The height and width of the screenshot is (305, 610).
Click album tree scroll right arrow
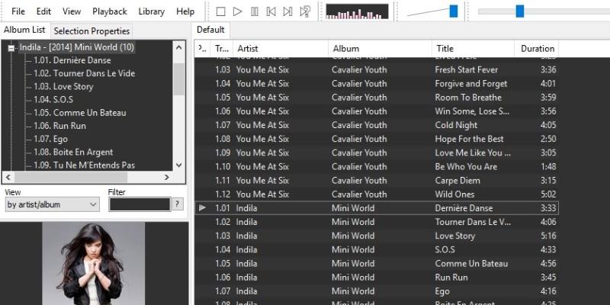point(166,177)
